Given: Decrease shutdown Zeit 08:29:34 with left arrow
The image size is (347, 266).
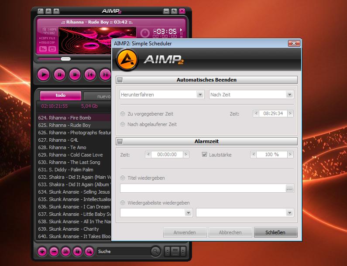Looking at the screenshot, I should 256,114.
